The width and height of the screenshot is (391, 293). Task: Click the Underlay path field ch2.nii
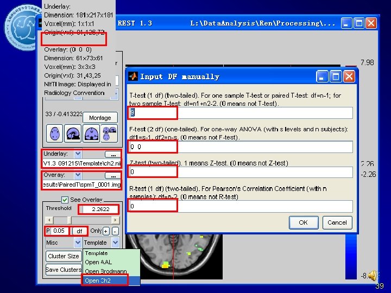coord(82,163)
